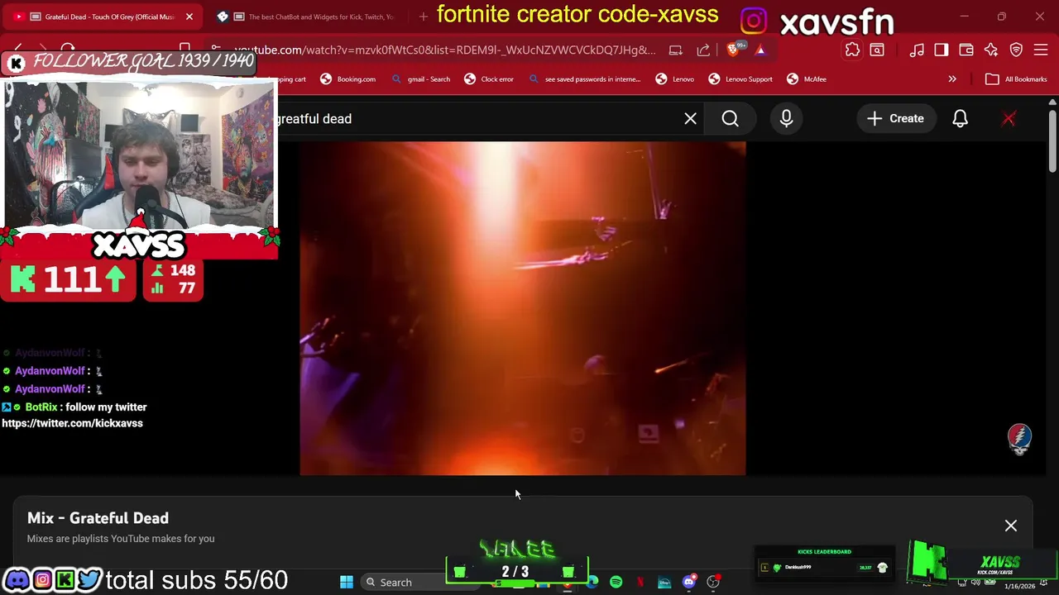The height and width of the screenshot is (595, 1059).
Task: Open Netflix from the taskbar
Action: click(x=640, y=583)
